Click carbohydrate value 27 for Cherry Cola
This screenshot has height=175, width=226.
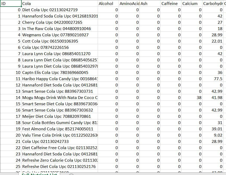213,22
